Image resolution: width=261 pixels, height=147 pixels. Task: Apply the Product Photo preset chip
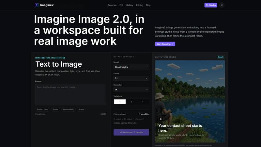coord(43,109)
